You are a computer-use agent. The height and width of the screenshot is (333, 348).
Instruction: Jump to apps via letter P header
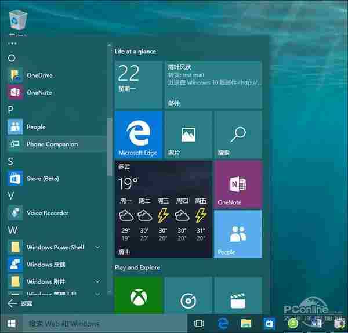(x=10, y=110)
